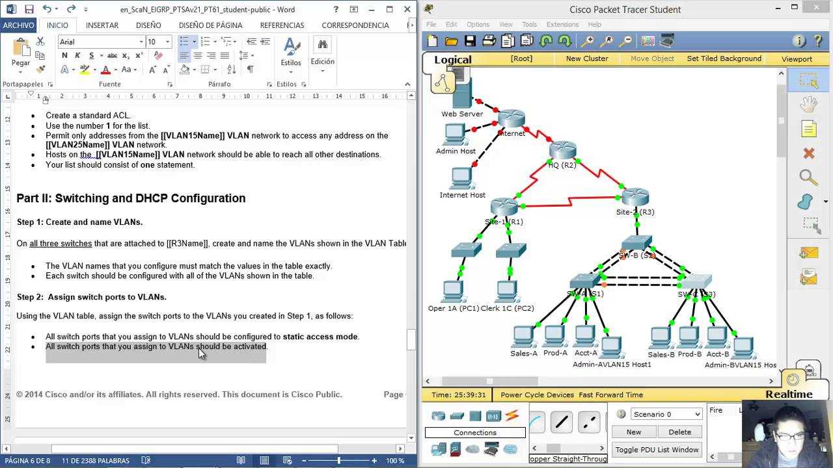Open the Scenario 0 combo box
The width and height of the screenshot is (833, 468).
[x=666, y=414]
